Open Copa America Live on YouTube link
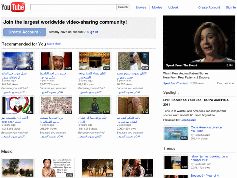This screenshot has height=178, width=237. (x=206, y=129)
